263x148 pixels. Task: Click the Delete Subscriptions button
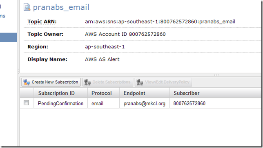(x=107, y=82)
